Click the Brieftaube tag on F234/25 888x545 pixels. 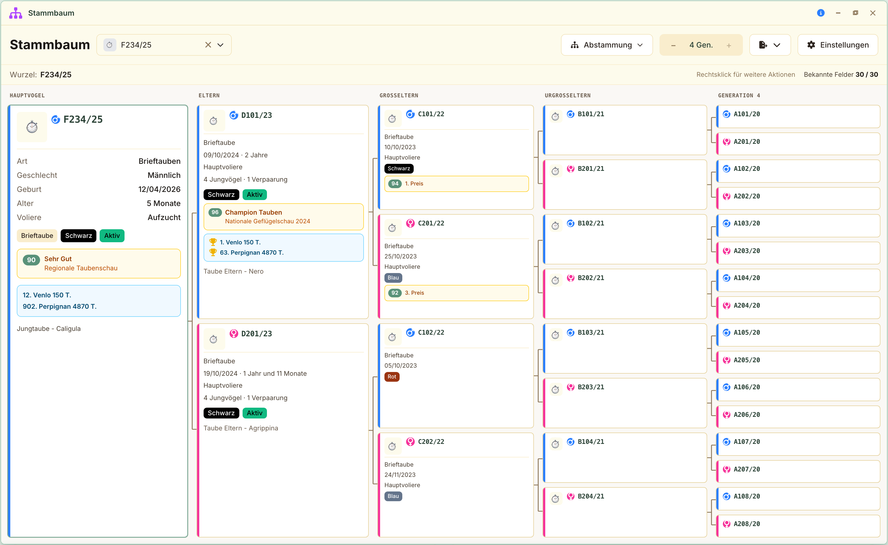coord(37,235)
